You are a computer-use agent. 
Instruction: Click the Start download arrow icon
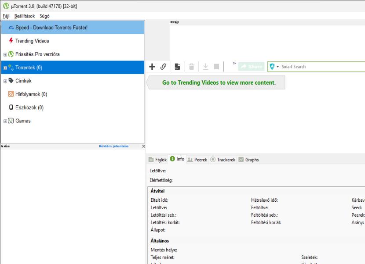(x=205, y=67)
